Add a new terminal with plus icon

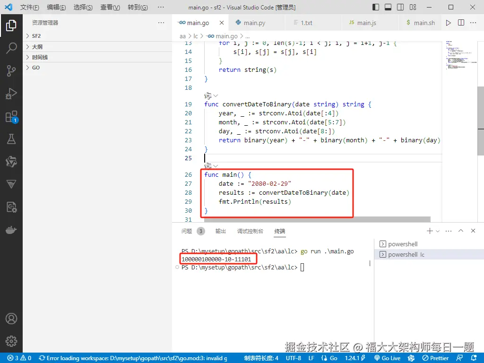[429, 231]
